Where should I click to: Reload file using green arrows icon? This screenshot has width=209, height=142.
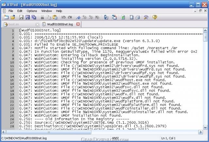(123, 17)
